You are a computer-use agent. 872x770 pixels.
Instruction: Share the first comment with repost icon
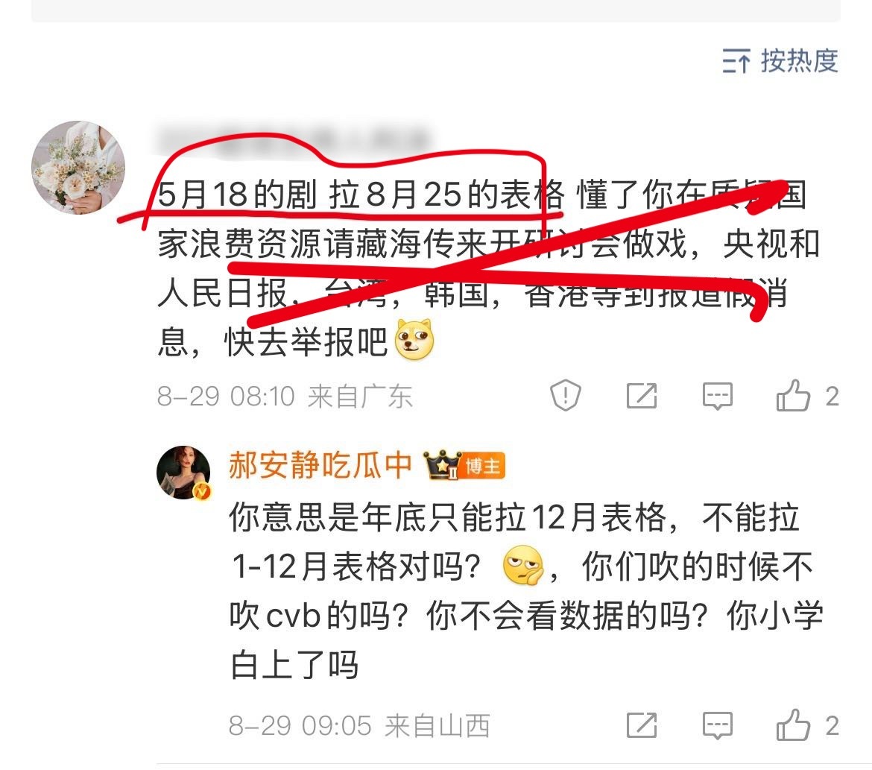[641, 396]
